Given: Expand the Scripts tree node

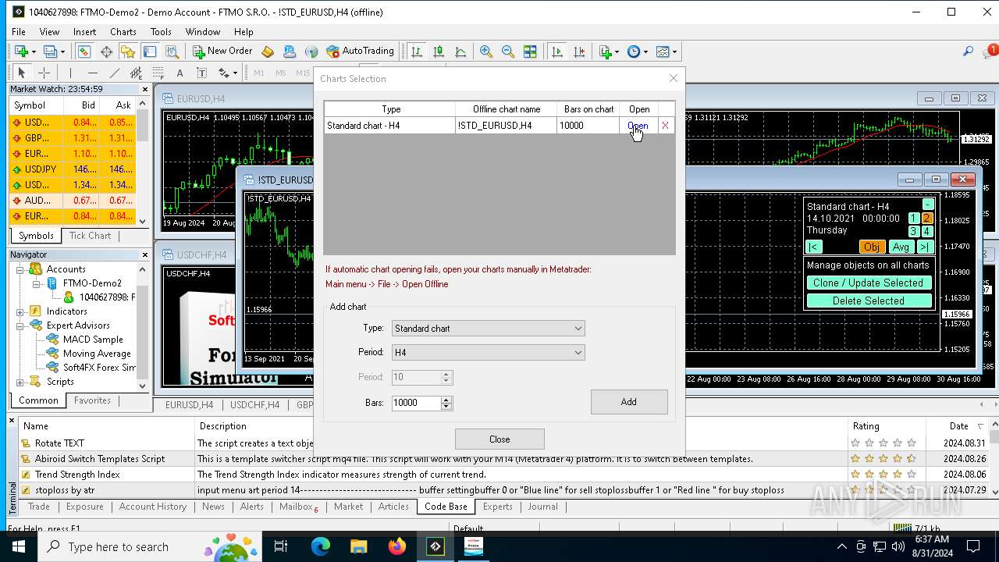Looking at the screenshot, I should tap(20, 382).
